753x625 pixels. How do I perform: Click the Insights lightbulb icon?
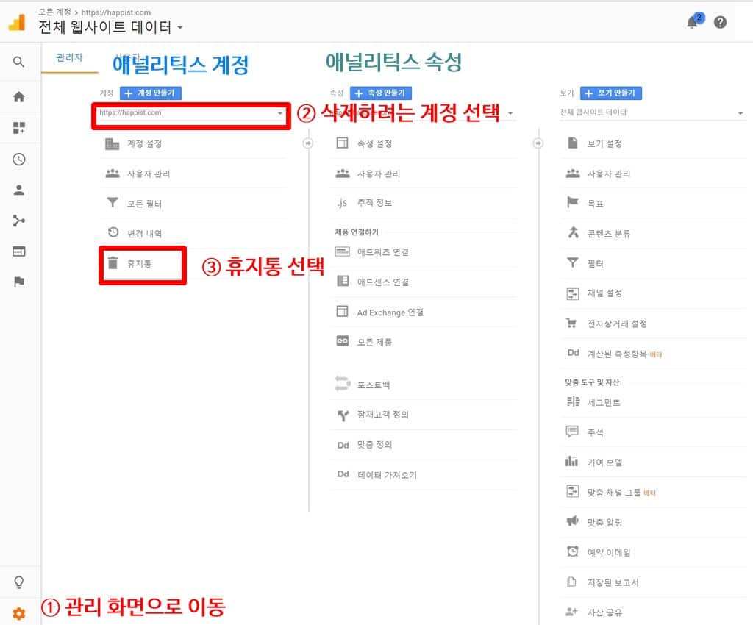20,582
